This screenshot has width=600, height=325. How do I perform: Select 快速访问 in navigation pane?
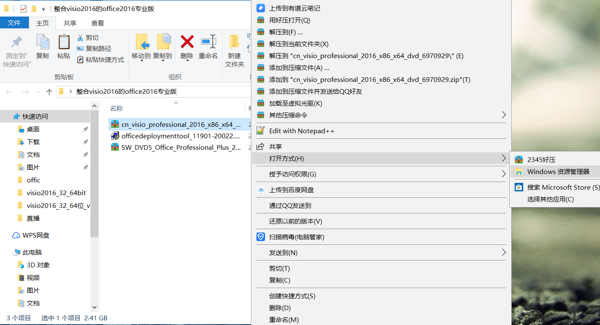(45, 116)
